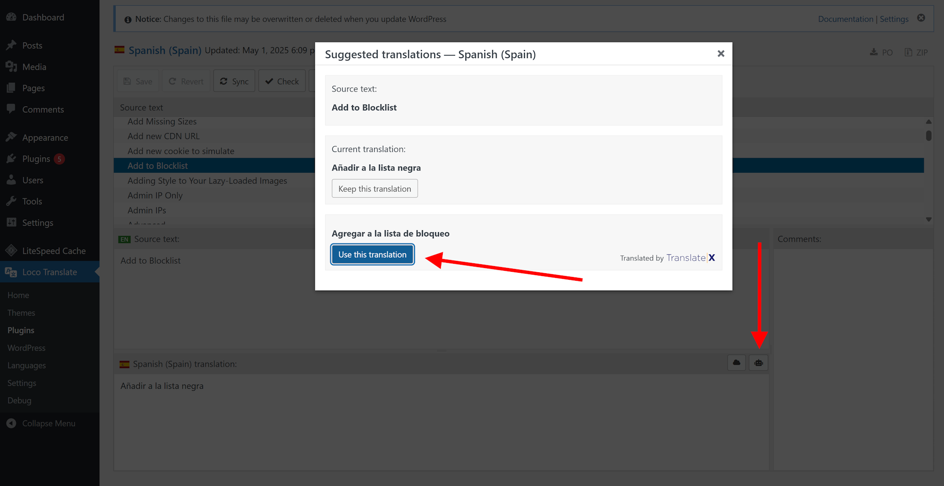Click the scroll up arrow of string list
The width and height of the screenshot is (944, 486).
(x=928, y=122)
